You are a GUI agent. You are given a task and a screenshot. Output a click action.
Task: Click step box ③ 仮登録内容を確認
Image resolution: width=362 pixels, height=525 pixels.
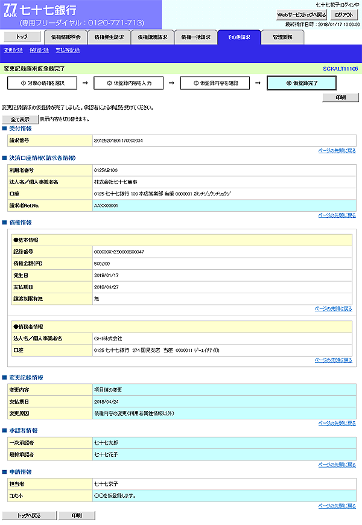coord(215,83)
